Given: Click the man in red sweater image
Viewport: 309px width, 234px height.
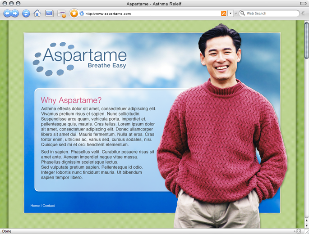Looking at the screenshot, I should tap(221, 126).
